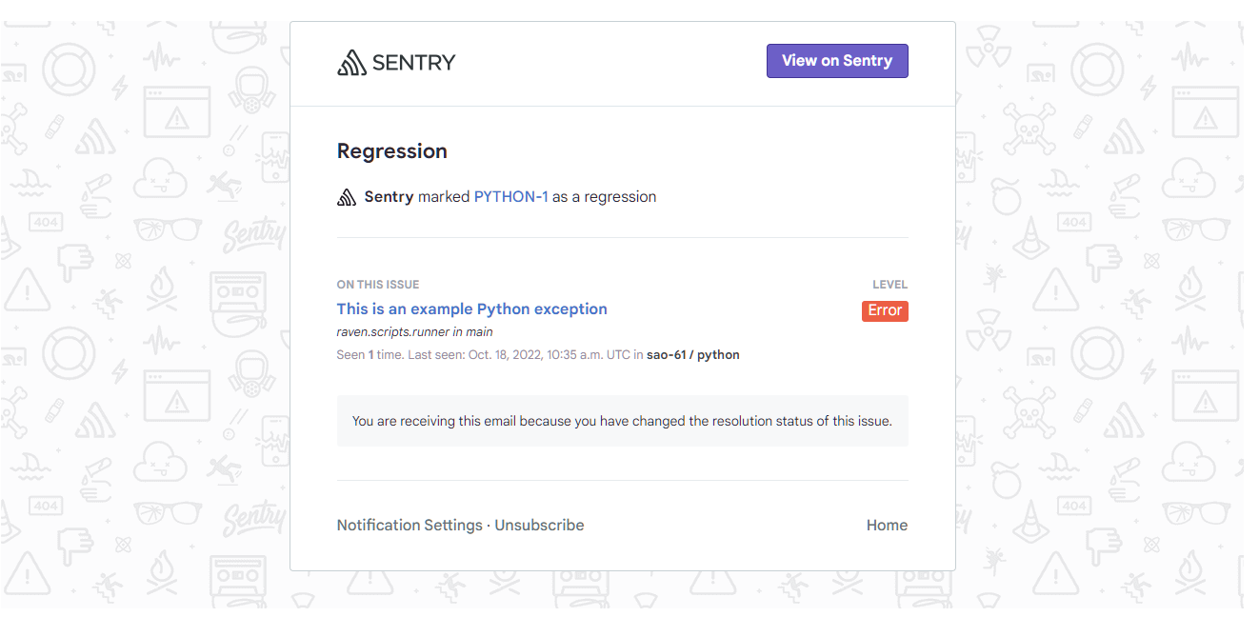Click the small Sentry icon beside "Sentry marked"

point(347,196)
